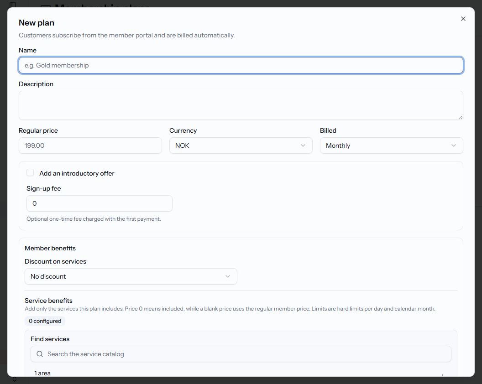Click the 'Member benefits' heading
482x384 pixels.
pos(50,248)
